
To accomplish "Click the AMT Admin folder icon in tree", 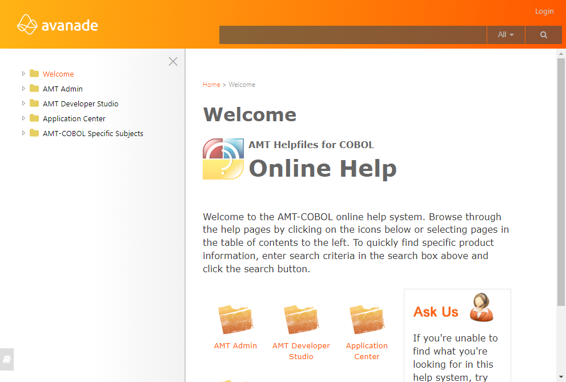I will (x=34, y=89).
